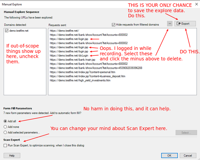Uncheck the demo.testfire.net domain checkbox

tap(7, 30)
